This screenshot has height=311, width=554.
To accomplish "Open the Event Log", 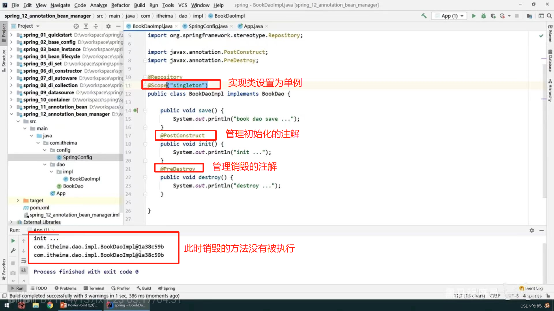I will tap(531, 288).
